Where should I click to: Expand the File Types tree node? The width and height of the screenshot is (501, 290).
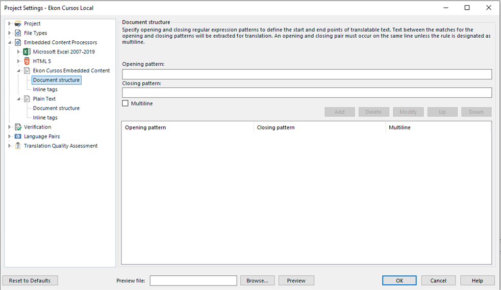point(9,33)
